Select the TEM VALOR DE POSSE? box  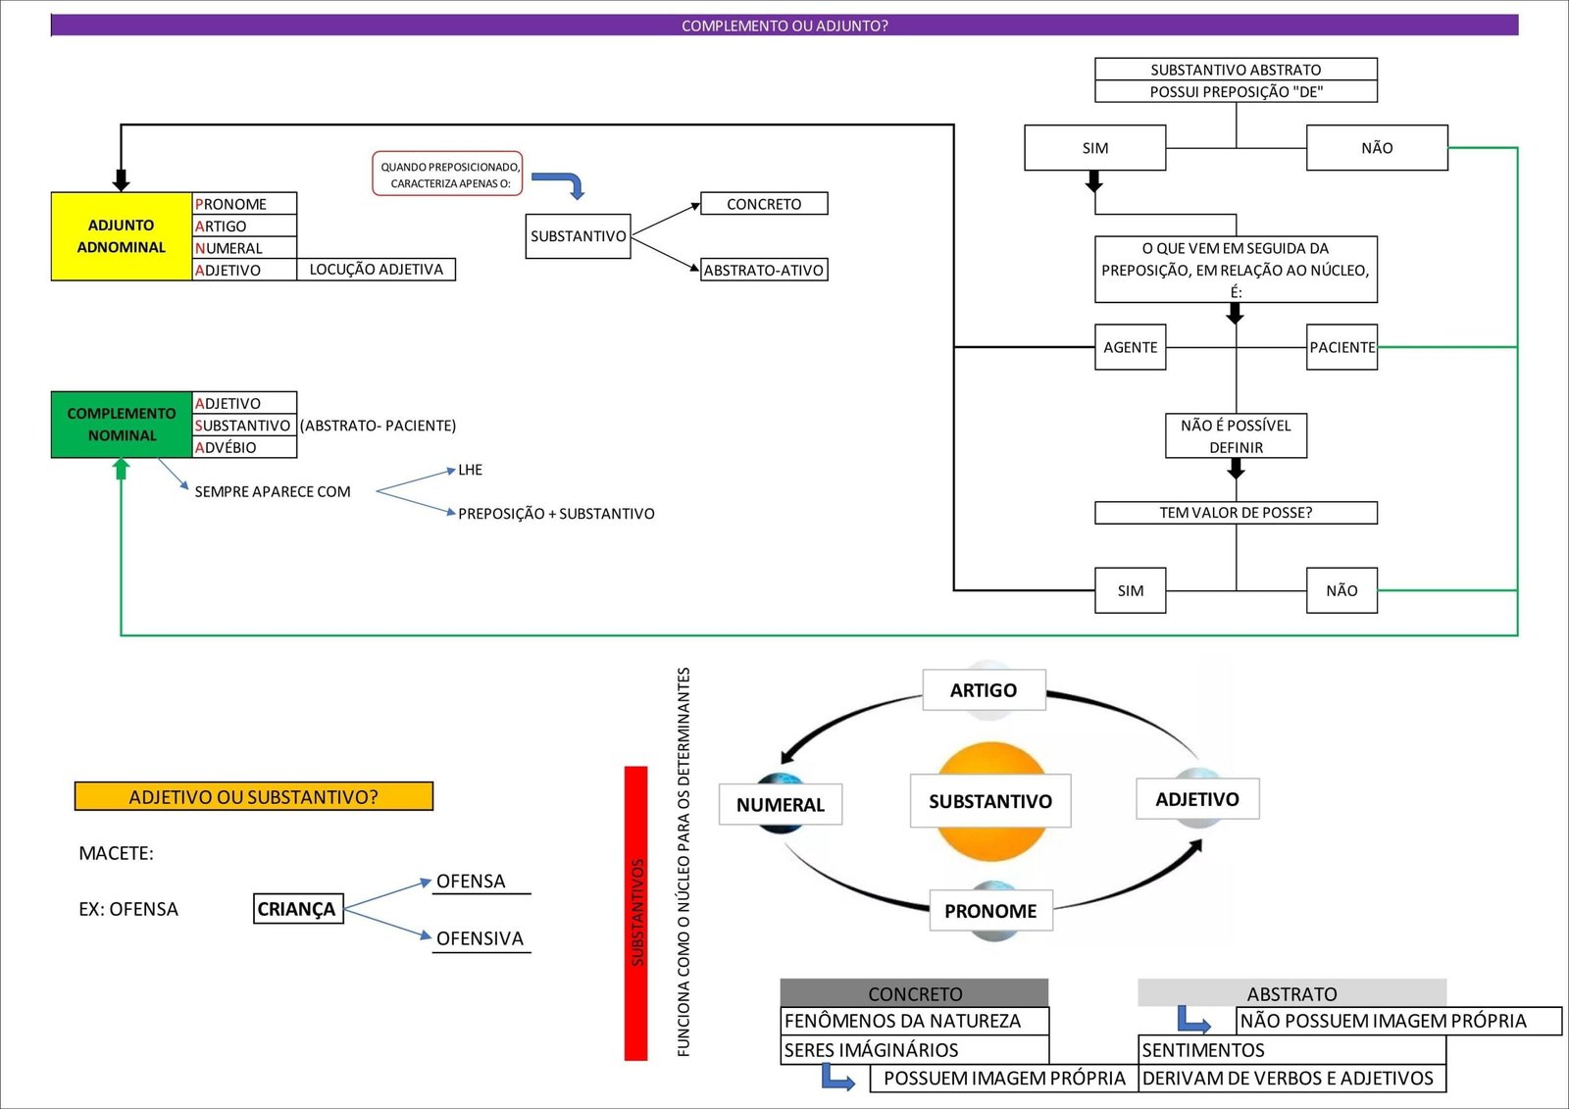(1236, 513)
